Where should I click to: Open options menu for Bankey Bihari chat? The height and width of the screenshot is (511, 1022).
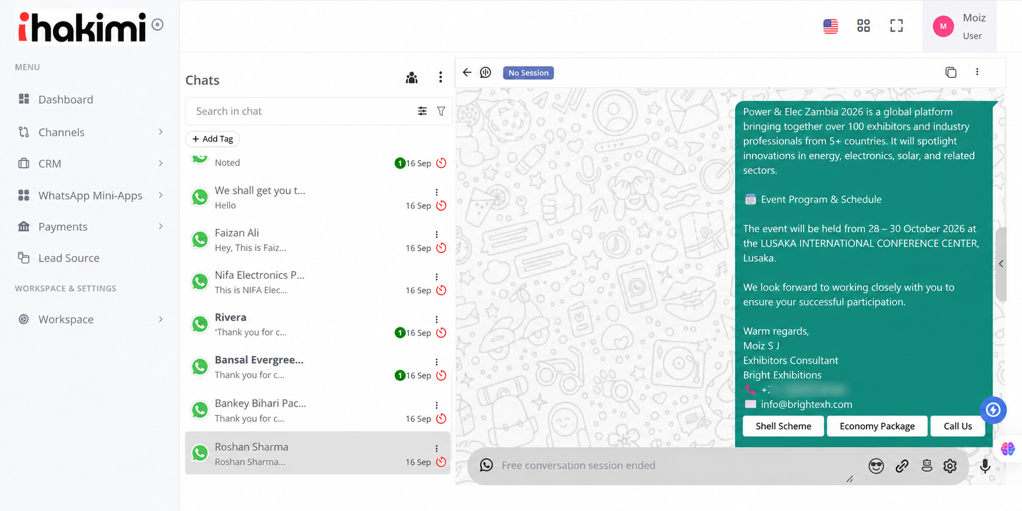point(437,406)
